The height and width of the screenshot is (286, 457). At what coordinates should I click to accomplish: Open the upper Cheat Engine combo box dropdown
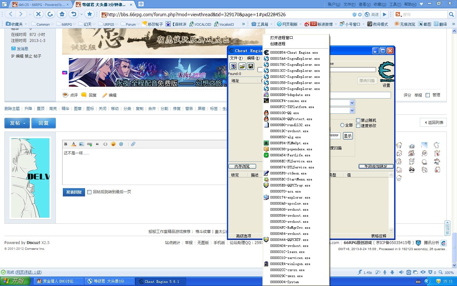(x=352, y=103)
